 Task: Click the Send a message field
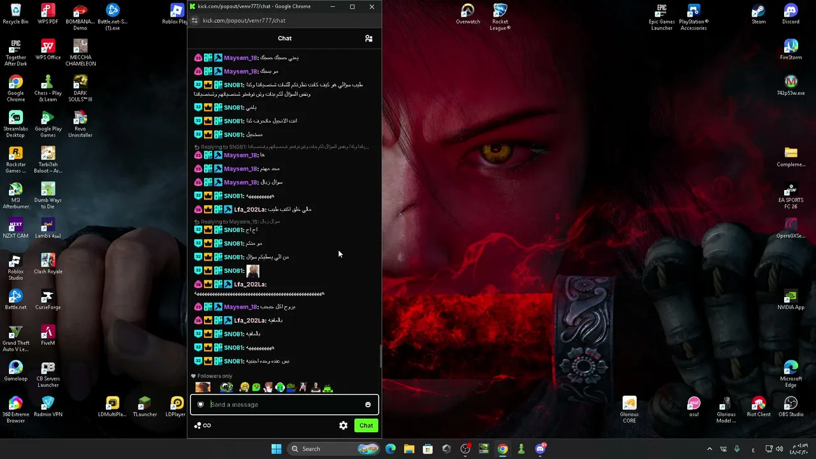(284, 404)
